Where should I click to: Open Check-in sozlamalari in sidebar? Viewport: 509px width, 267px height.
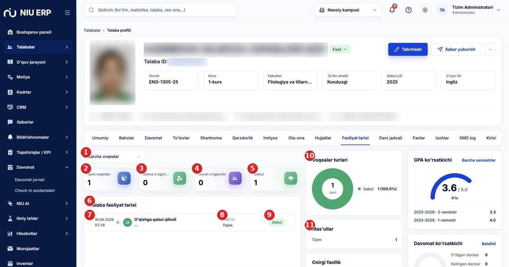pyautogui.click(x=35, y=190)
